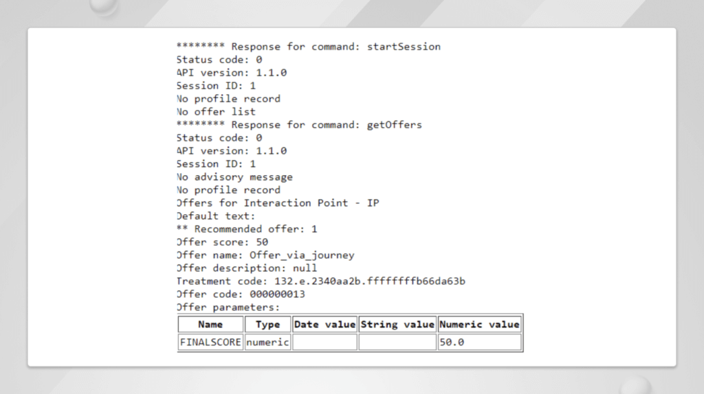Click the 'No offer list' line
Viewport: 704px width, 394px height.
click(216, 112)
